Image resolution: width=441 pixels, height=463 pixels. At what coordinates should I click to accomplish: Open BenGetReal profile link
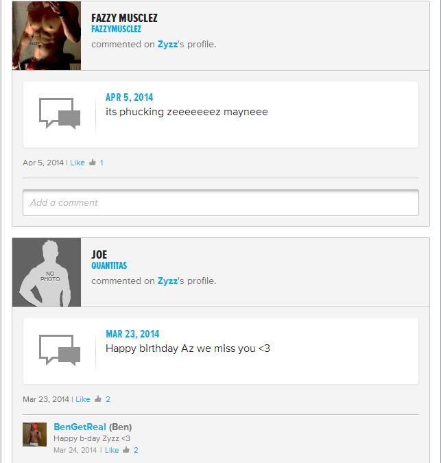[80, 427]
